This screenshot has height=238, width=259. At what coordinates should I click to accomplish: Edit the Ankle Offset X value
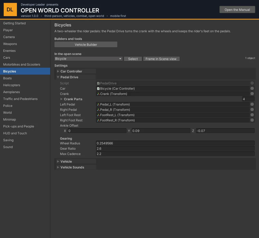[97, 131]
